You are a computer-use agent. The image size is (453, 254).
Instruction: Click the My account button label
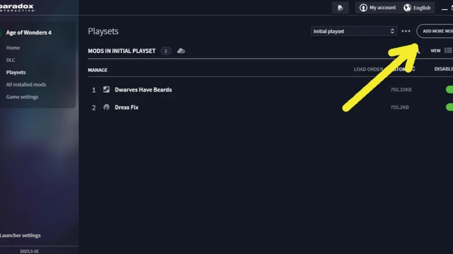point(383,8)
